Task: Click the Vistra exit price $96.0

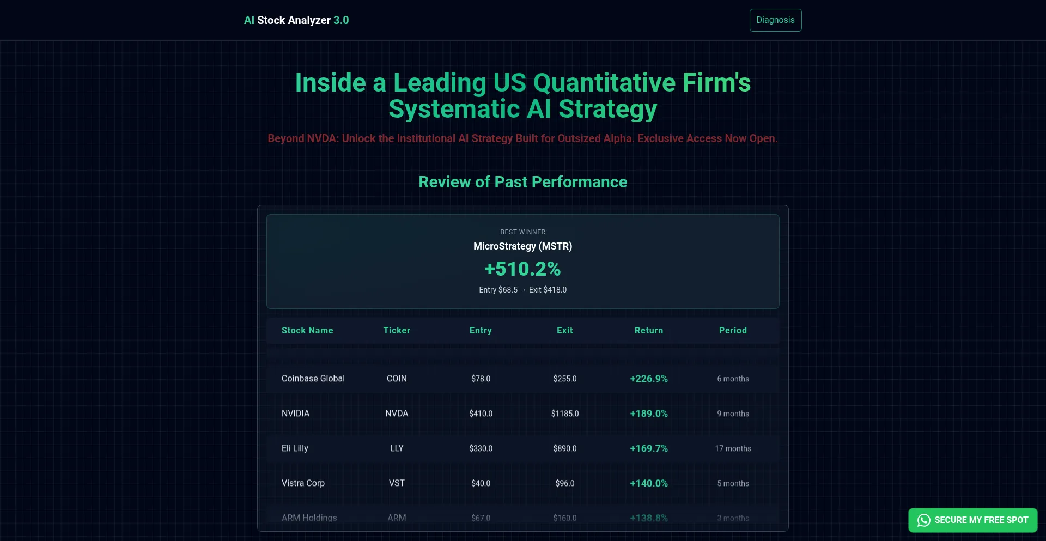Action: [565, 483]
